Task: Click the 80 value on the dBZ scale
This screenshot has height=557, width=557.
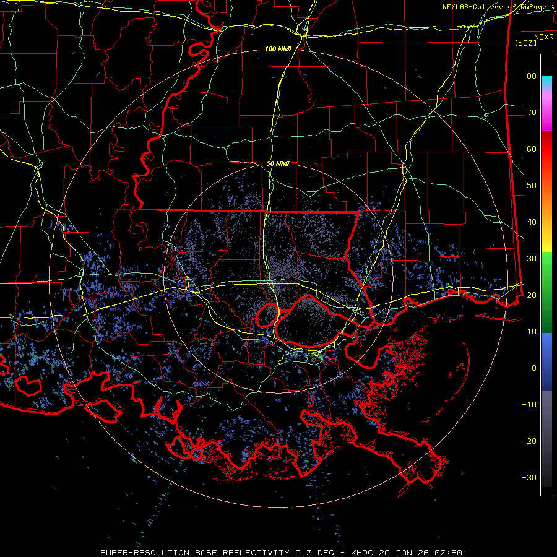Action: click(532, 76)
